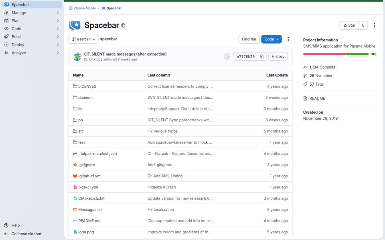Click the .kde-ci.yml file icon
Image resolution: width=385 pixels, height=240 pixels.
coord(75,187)
